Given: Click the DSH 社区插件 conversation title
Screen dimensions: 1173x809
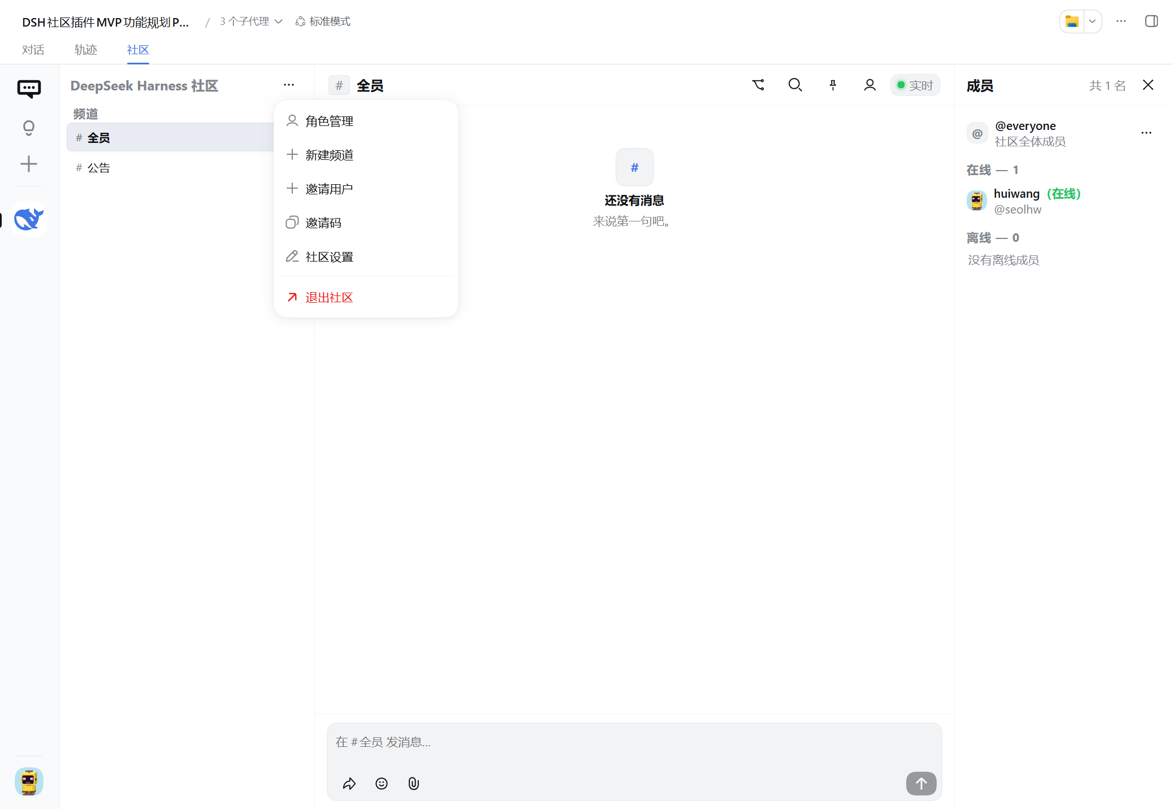Looking at the screenshot, I should (105, 22).
